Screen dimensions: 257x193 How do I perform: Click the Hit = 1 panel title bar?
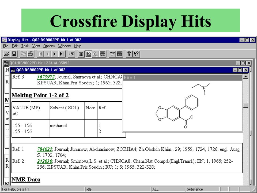(x=182, y=78)
